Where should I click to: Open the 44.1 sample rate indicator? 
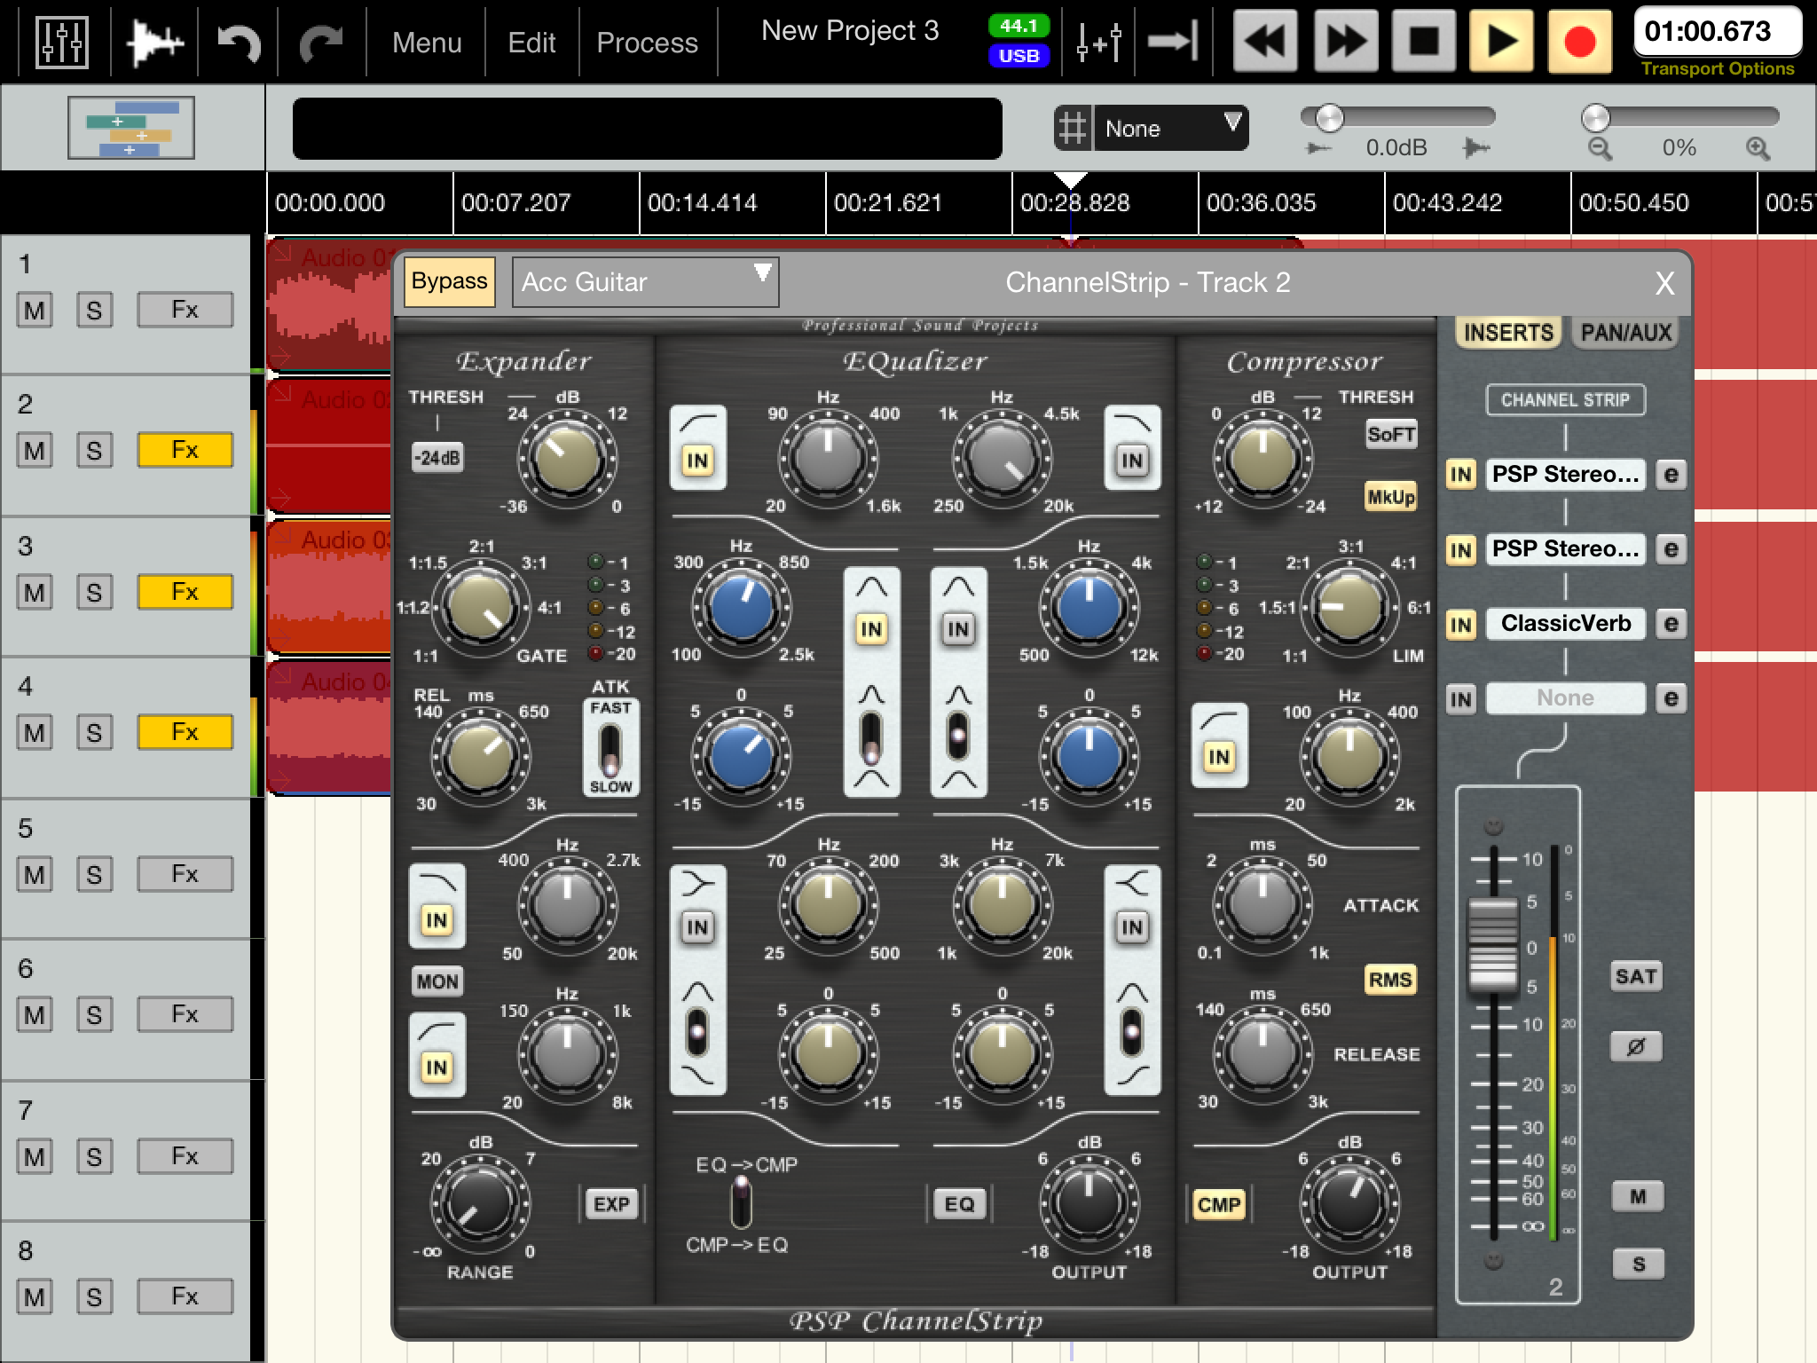1019,27
